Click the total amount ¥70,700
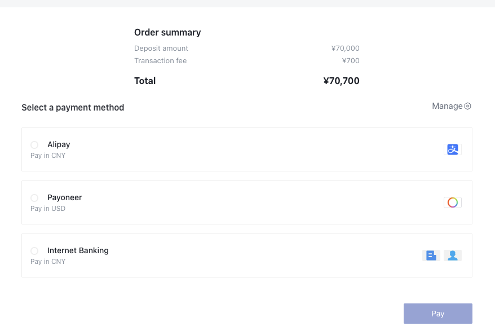 coord(341,81)
